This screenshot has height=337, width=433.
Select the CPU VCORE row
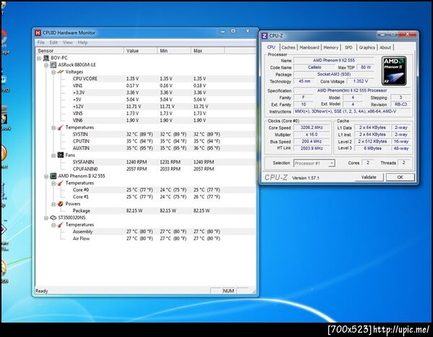(x=146, y=79)
